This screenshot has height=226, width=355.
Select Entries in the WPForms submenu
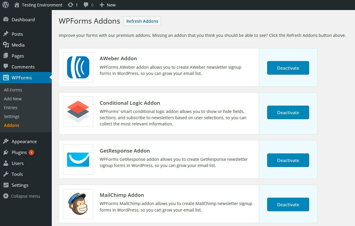pyautogui.click(x=11, y=108)
